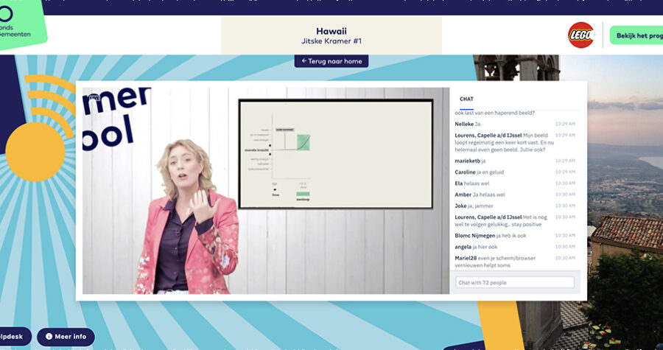Click Lourens' message 'Mijn beeld loopt regelmatig'

point(515,142)
